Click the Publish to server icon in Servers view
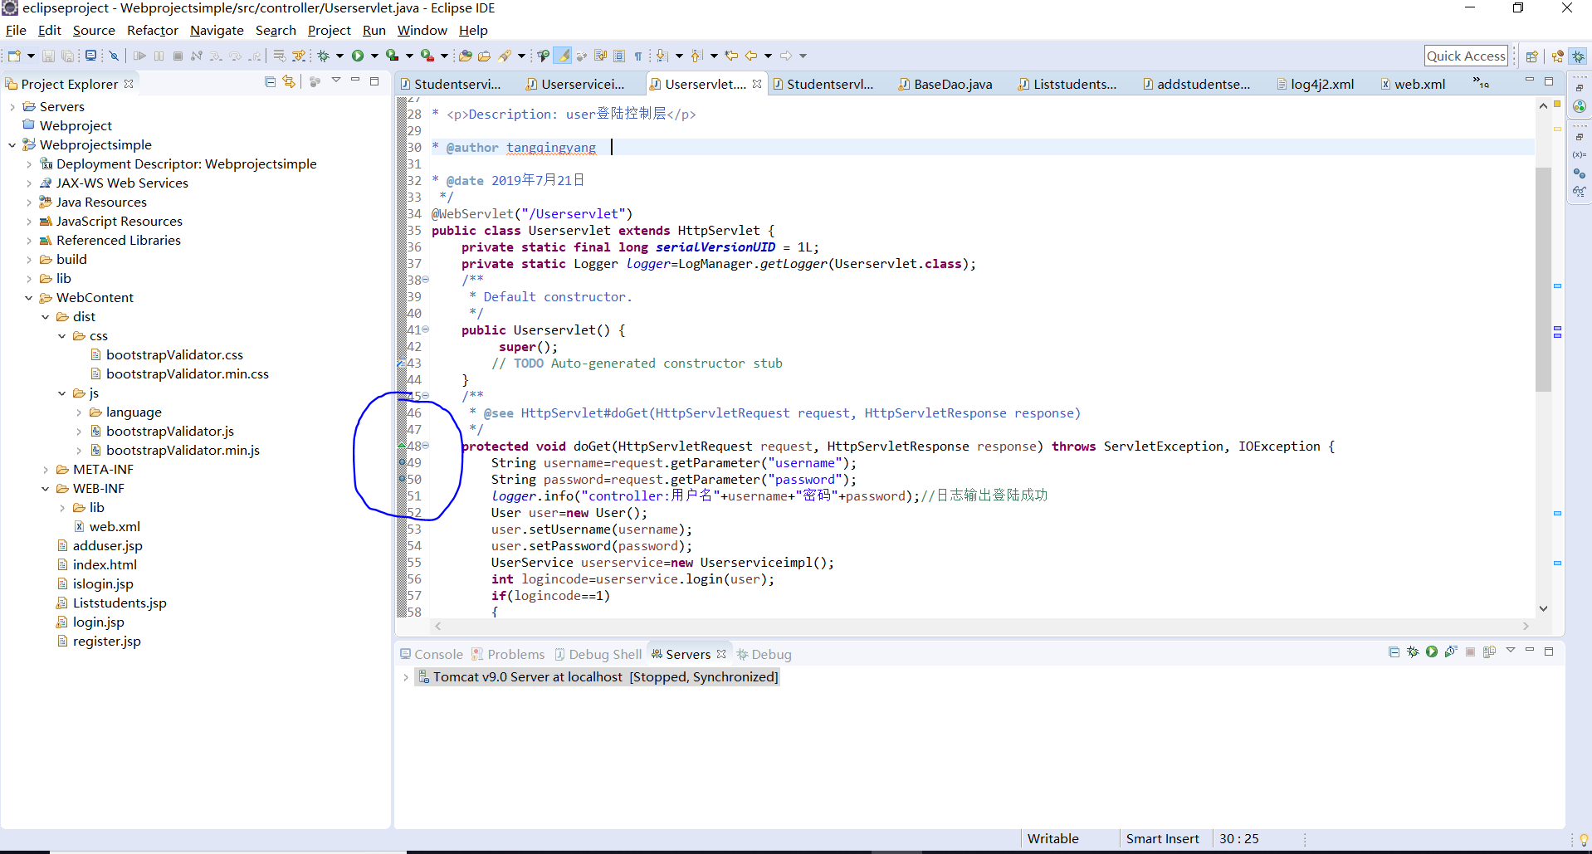 (1489, 652)
